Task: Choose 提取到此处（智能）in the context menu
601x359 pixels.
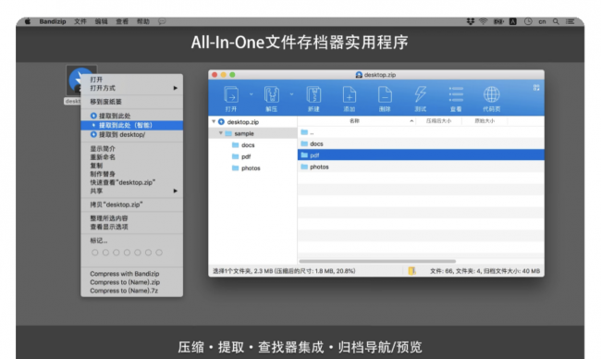Action: tap(132, 126)
